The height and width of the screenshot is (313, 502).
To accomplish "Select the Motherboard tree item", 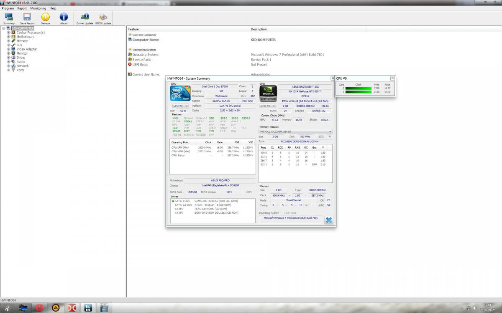I will coord(26,37).
